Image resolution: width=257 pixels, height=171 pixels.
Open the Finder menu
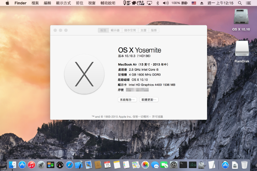click(20, 3)
